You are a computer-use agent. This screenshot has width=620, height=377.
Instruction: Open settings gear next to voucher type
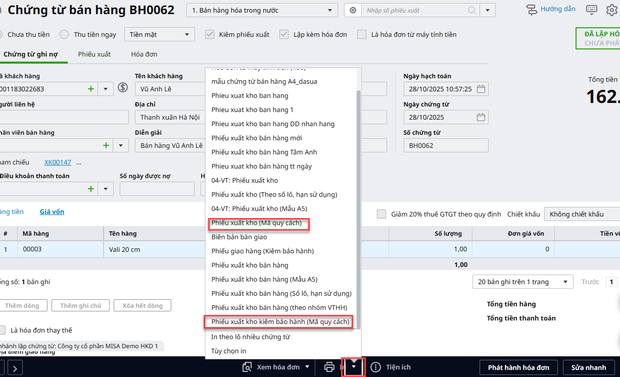(x=353, y=10)
